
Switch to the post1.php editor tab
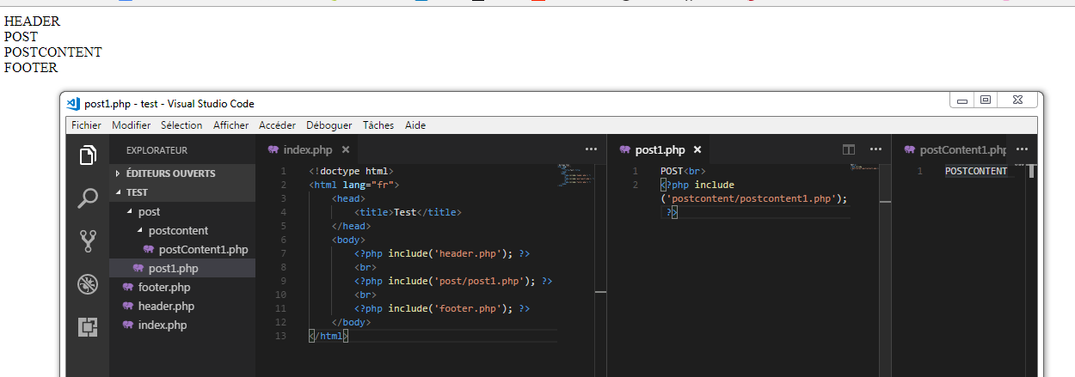coord(660,149)
